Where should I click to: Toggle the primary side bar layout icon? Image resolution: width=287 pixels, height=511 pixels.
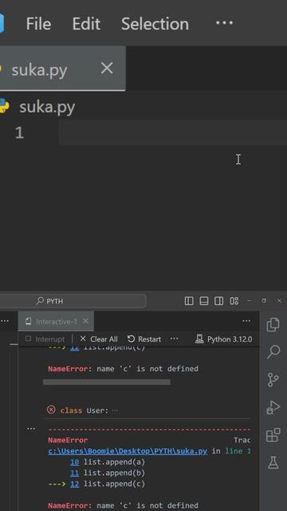click(189, 301)
